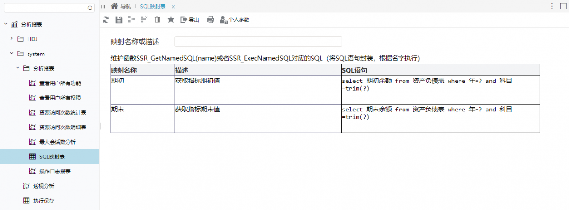
Task: Click the 导出 export button
Action: (x=190, y=19)
